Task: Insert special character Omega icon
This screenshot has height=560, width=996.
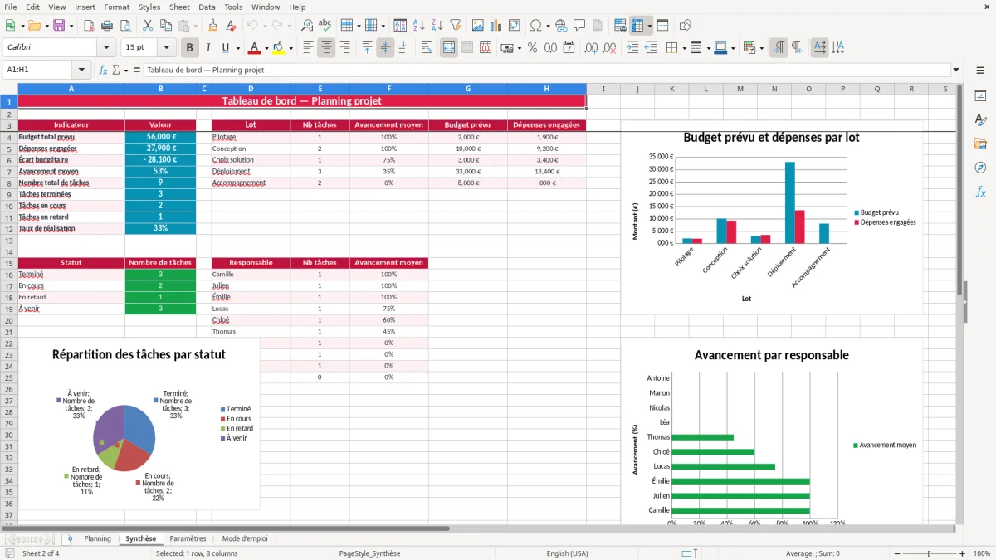Action: point(535,26)
